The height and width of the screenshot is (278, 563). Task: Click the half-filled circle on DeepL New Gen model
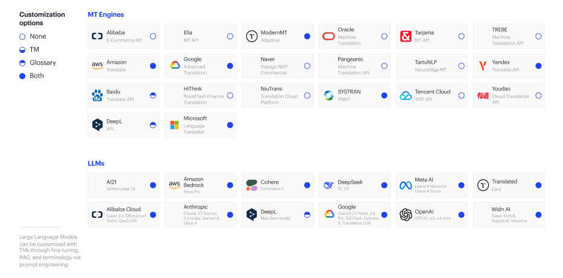307,215
